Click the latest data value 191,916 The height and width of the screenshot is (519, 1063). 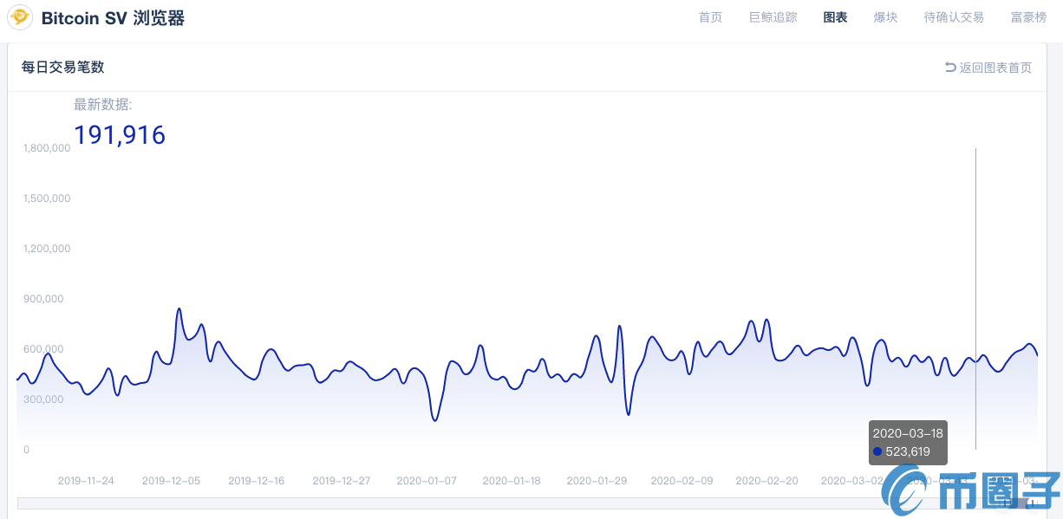tap(120, 134)
